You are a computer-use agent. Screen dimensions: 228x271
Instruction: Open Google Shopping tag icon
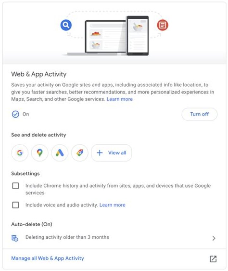pyautogui.click(x=80, y=153)
